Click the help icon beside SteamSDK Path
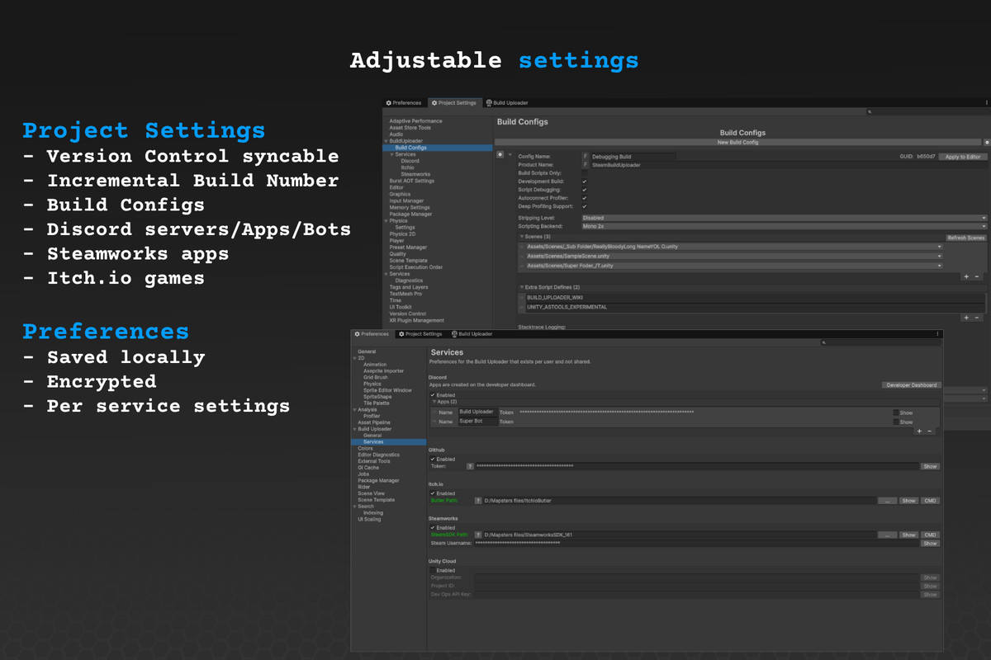 (478, 535)
